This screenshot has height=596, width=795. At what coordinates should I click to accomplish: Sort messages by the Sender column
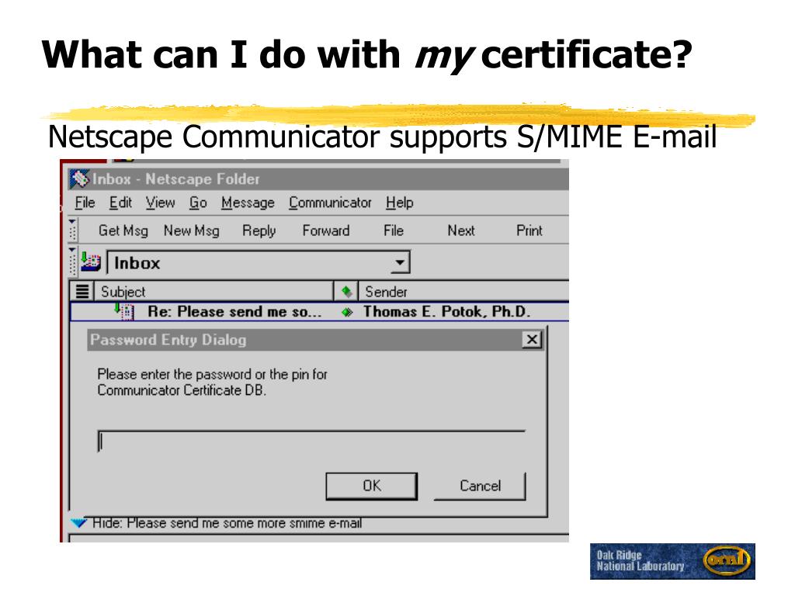[x=463, y=292]
